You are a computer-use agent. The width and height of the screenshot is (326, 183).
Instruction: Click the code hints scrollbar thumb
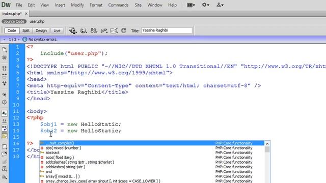pos(267,149)
